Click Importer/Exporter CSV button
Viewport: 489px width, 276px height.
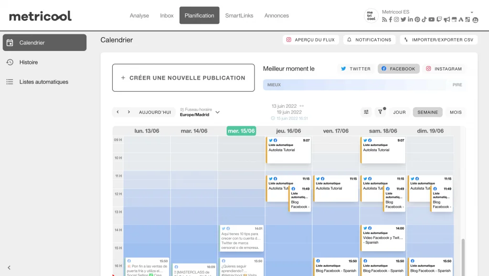[439, 40]
